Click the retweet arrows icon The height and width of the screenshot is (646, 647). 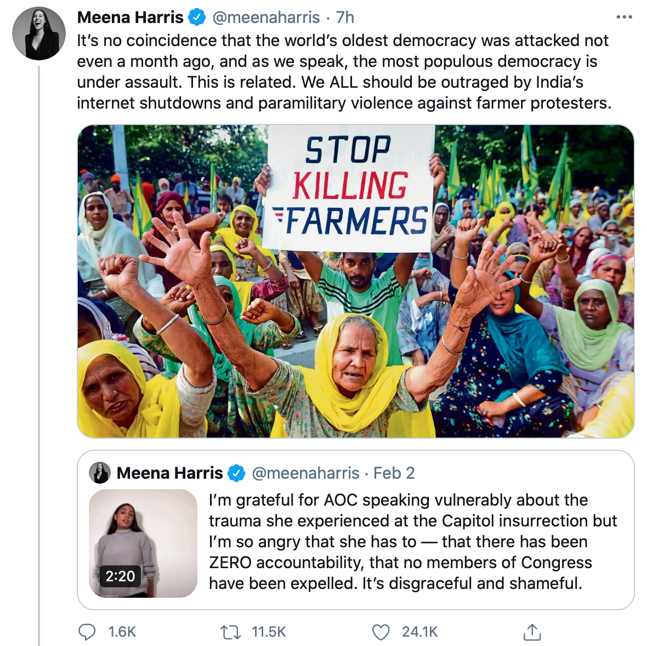230,632
